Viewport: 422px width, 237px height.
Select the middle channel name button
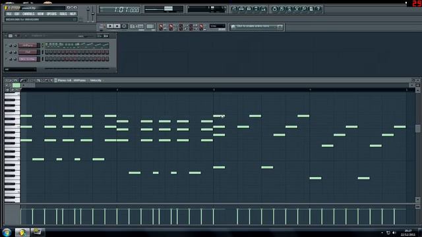pos(28,52)
